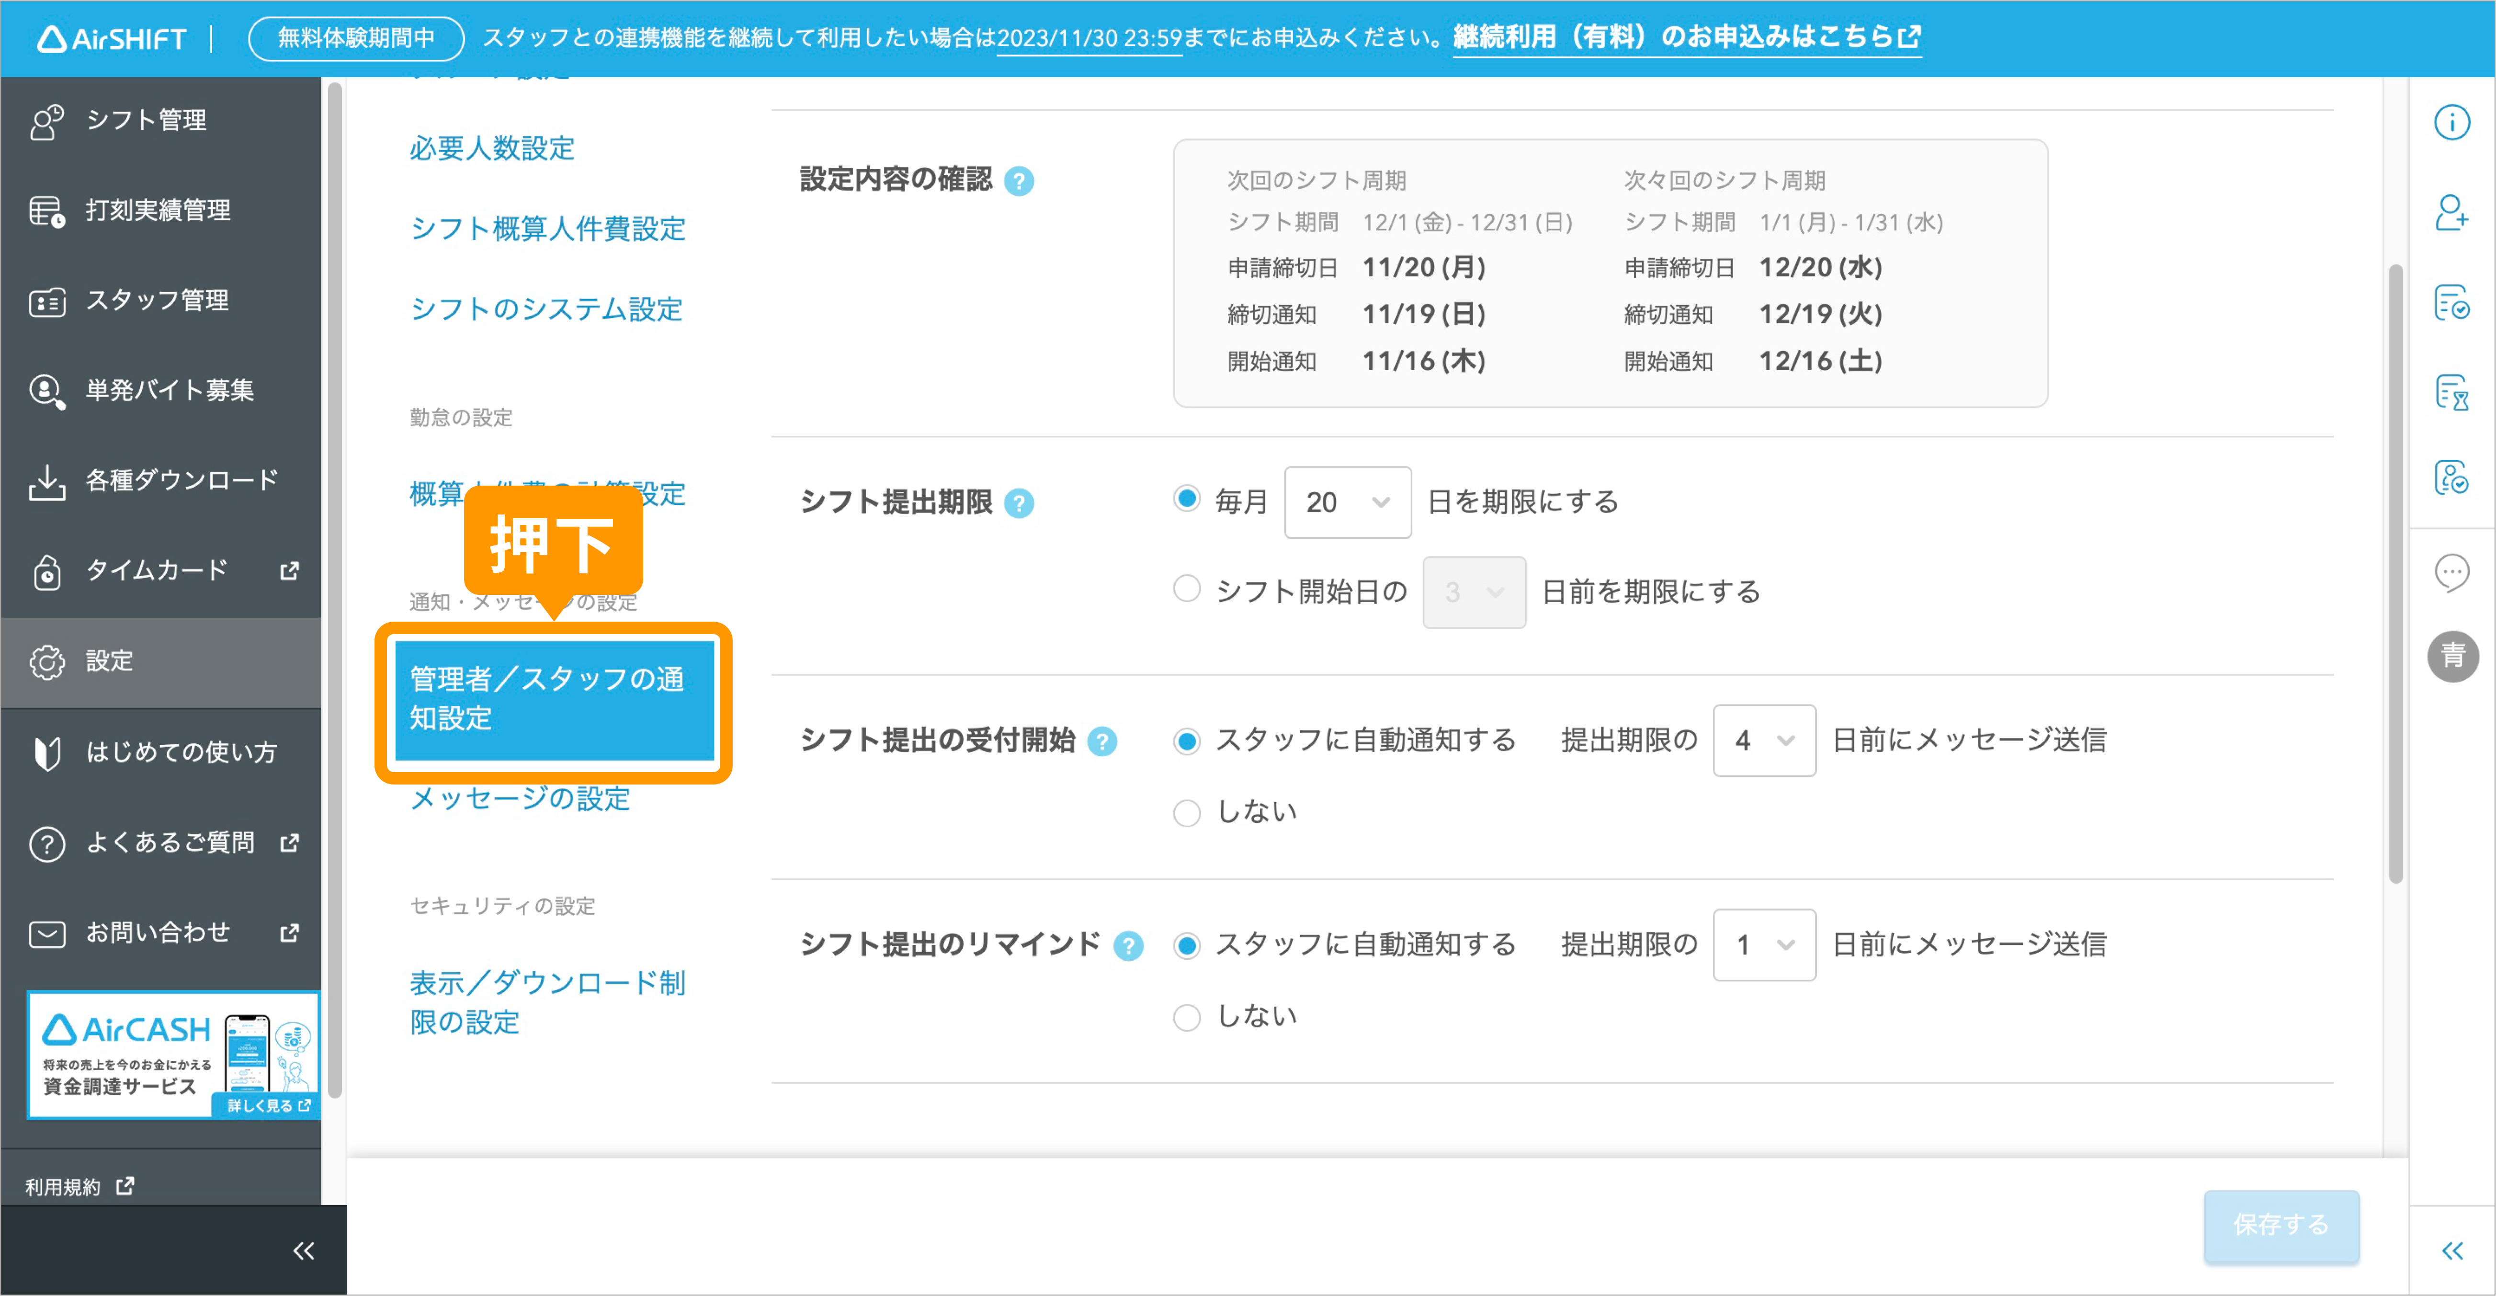Click external link icon beside タイムカード
The width and height of the screenshot is (2496, 1296).
[x=289, y=571]
